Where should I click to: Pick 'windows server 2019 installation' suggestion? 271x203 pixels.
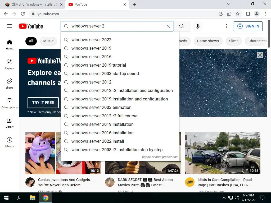[120, 124]
